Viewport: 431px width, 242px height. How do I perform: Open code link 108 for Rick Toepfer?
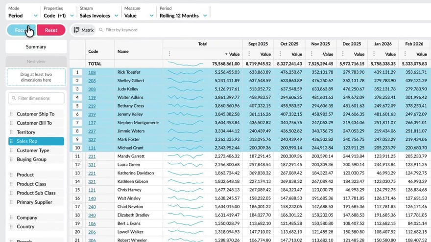[x=92, y=72]
